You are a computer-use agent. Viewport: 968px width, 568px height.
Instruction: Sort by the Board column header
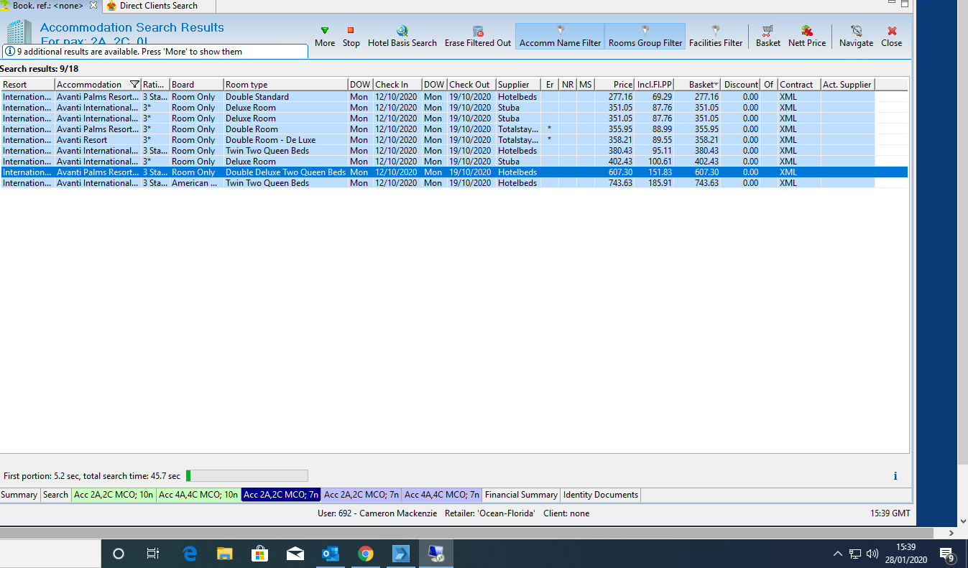196,85
